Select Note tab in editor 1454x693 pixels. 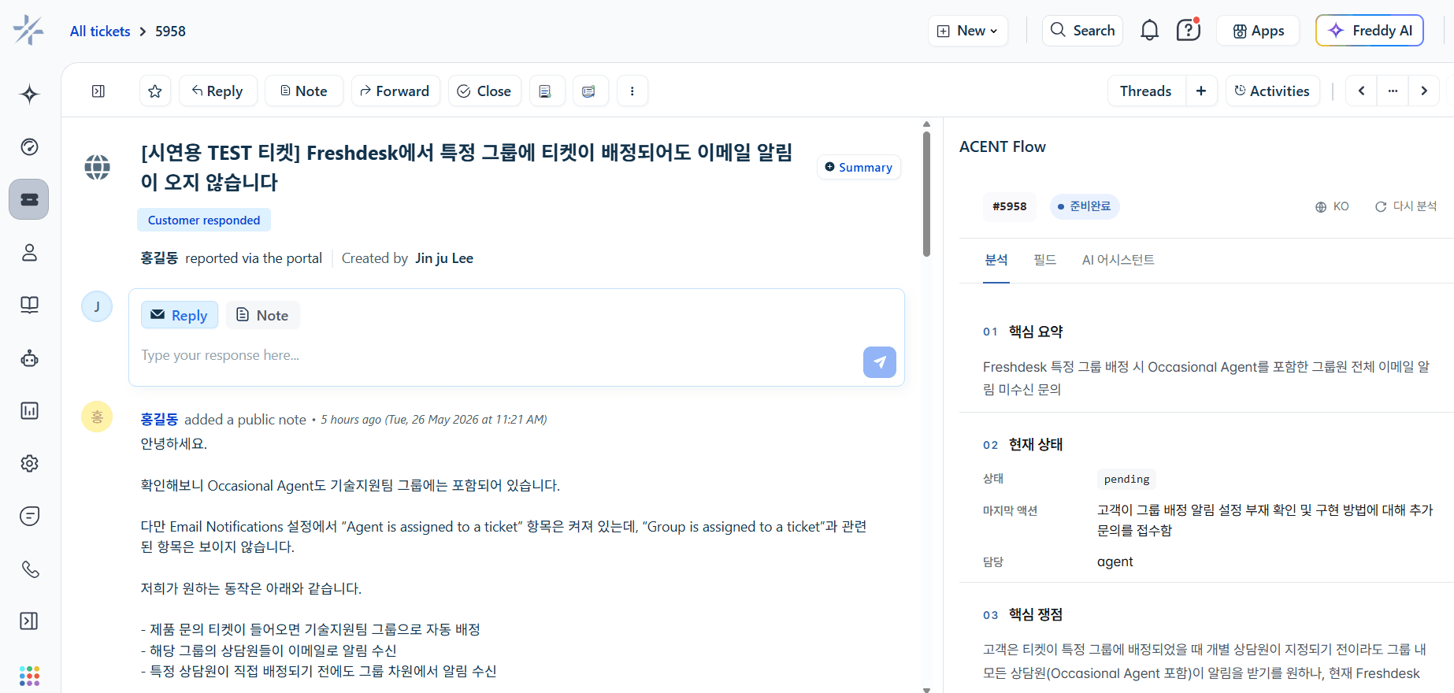coord(263,315)
